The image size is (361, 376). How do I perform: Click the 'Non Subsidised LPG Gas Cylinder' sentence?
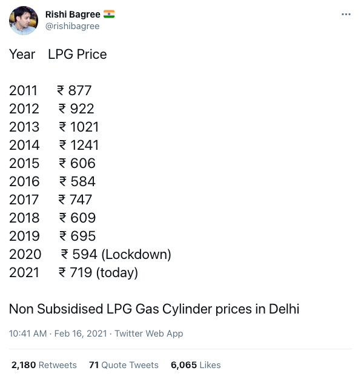tap(154, 309)
